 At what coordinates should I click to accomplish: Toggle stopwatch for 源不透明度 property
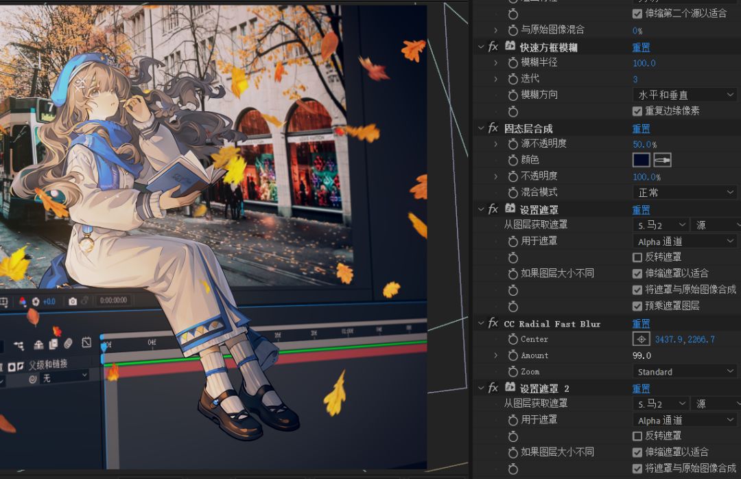pyautogui.click(x=513, y=144)
